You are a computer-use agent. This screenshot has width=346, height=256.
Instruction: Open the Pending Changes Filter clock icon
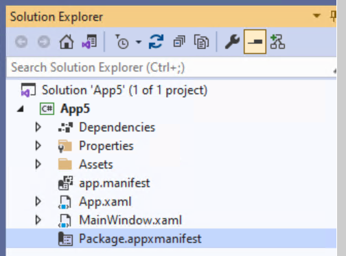pos(122,42)
